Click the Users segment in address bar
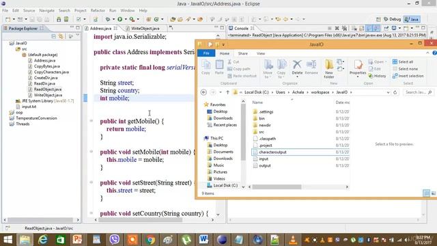This screenshot has height=246, width=437. pyautogui.click(x=281, y=92)
